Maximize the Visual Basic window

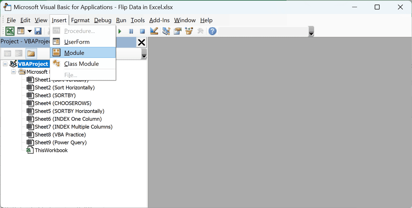[377, 7]
